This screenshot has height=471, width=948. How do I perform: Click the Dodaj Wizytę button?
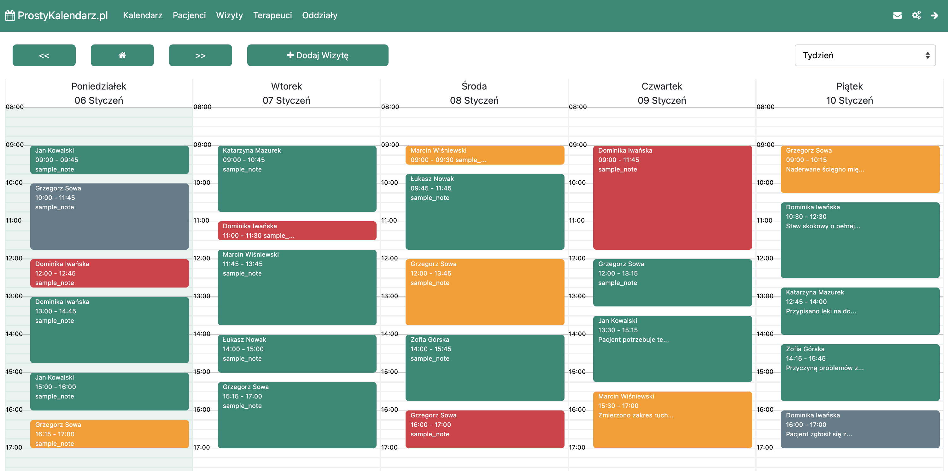click(317, 55)
